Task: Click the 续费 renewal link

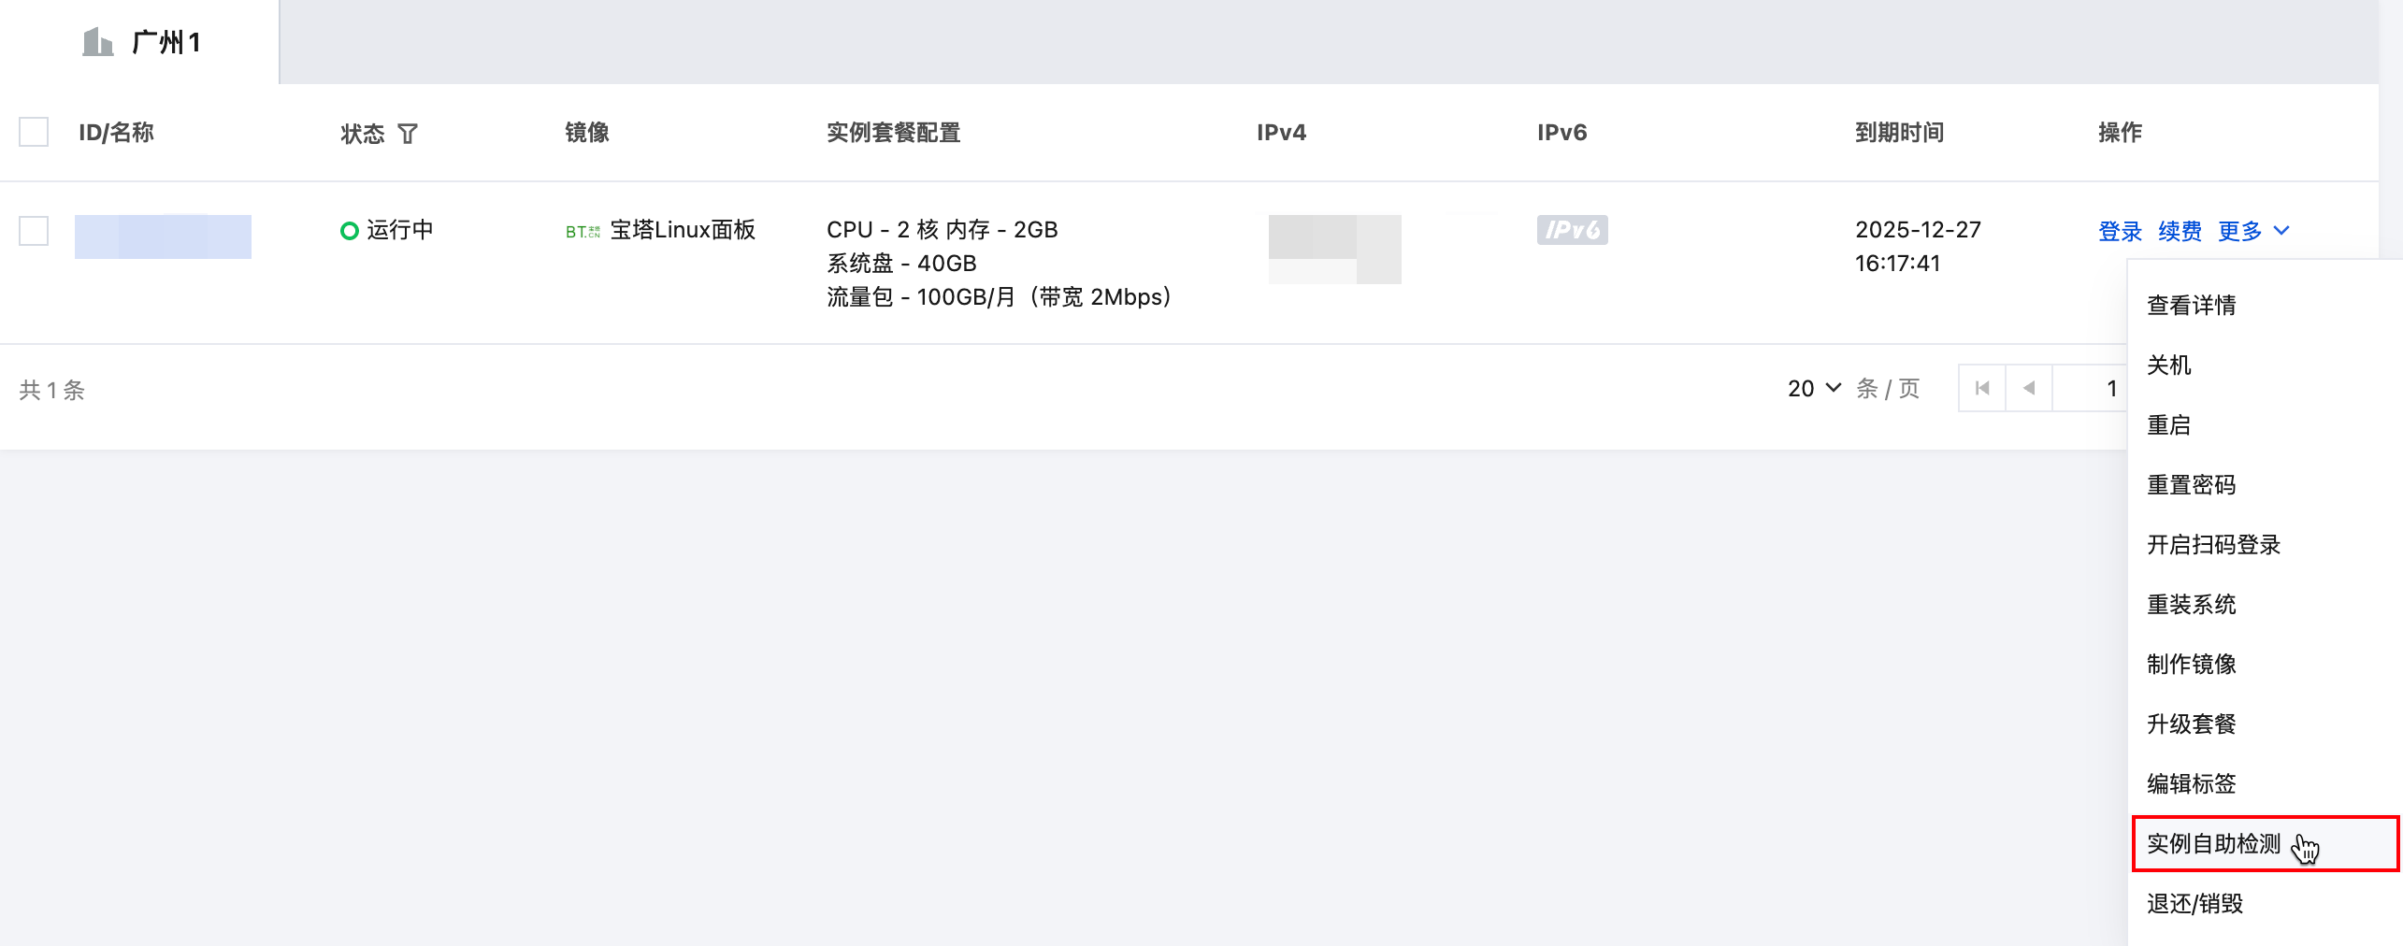Action: tap(2180, 231)
